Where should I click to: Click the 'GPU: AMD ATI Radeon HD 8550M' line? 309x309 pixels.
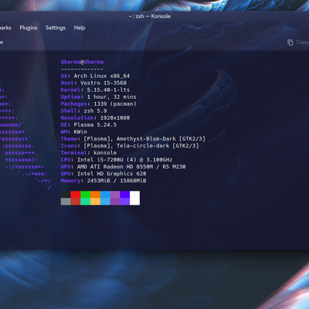tap(124, 167)
